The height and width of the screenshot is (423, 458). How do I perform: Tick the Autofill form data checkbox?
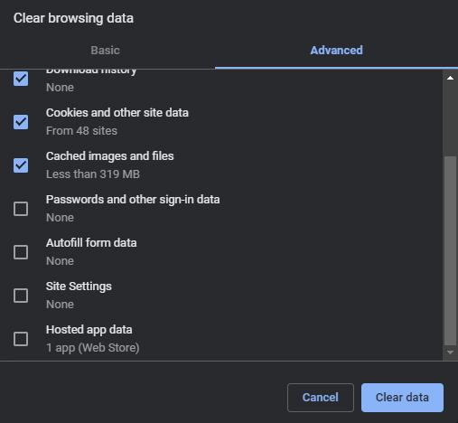21,252
